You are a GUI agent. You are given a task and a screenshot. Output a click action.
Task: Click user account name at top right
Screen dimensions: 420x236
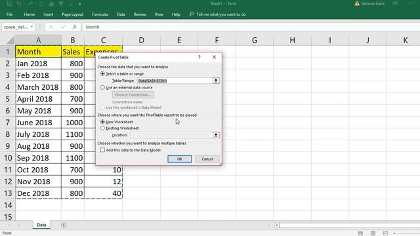point(373,4)
